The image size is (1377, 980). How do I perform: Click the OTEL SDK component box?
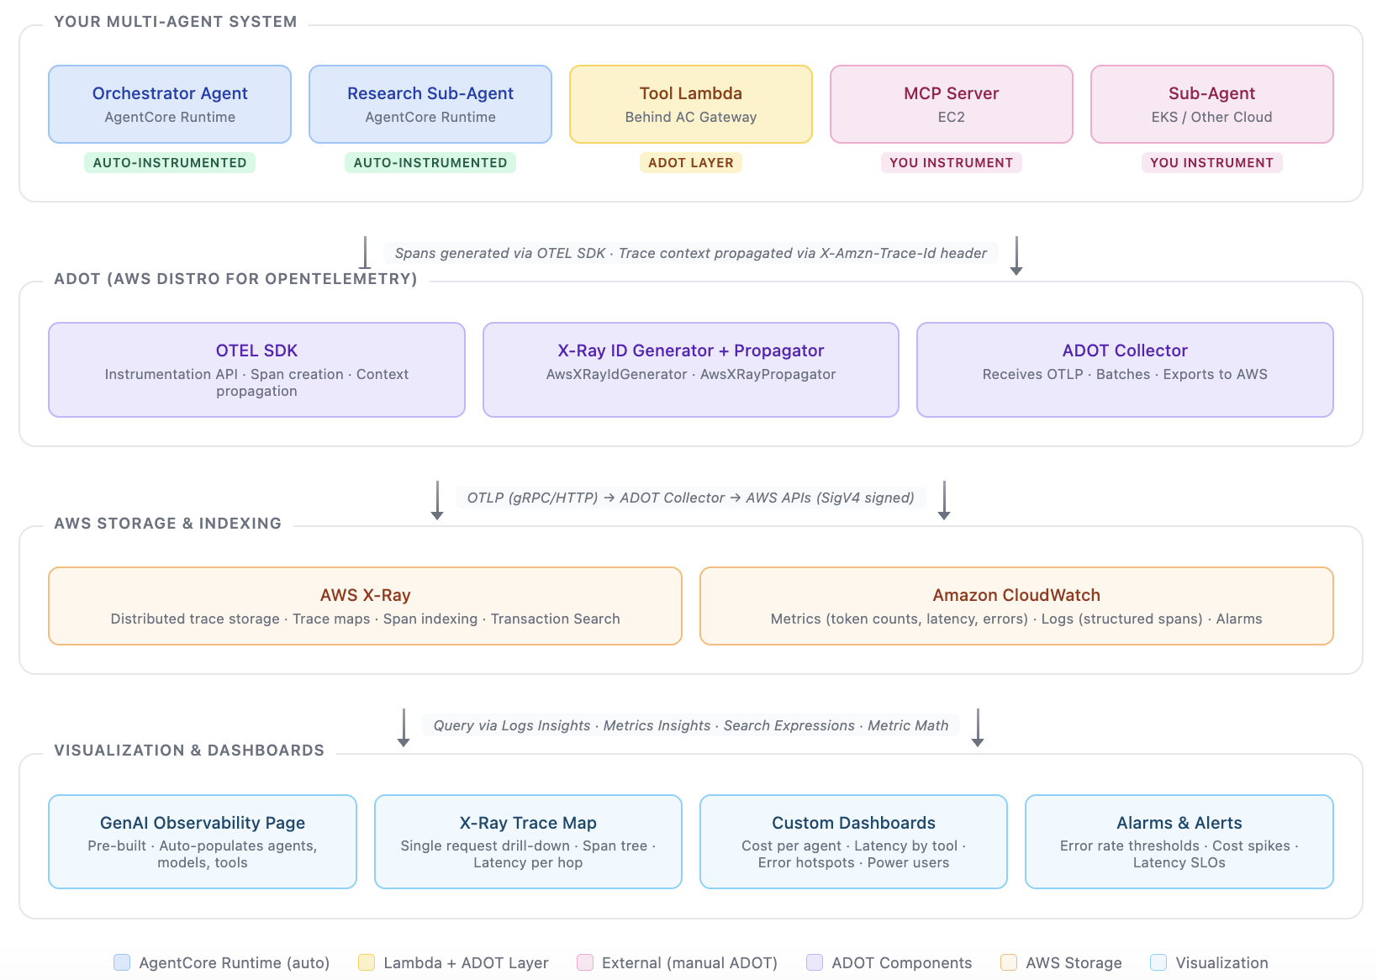point(256,370)
